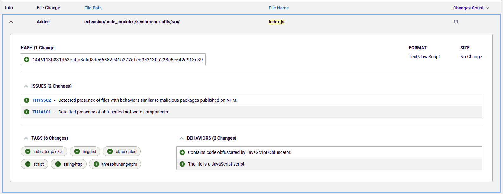
Task: Click the plus icon on indicator-packer tag
Action: [x=28, y=151]
